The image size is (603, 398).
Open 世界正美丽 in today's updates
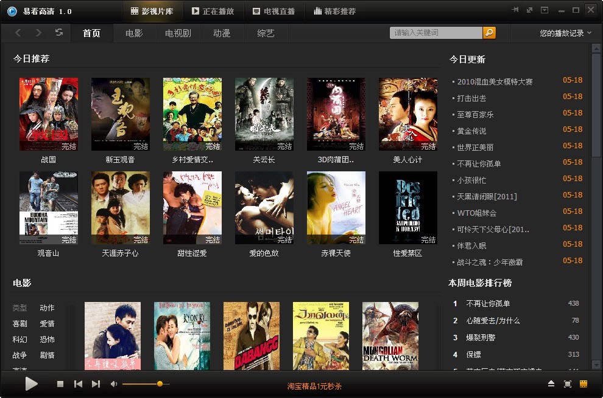tap(475, 148)
